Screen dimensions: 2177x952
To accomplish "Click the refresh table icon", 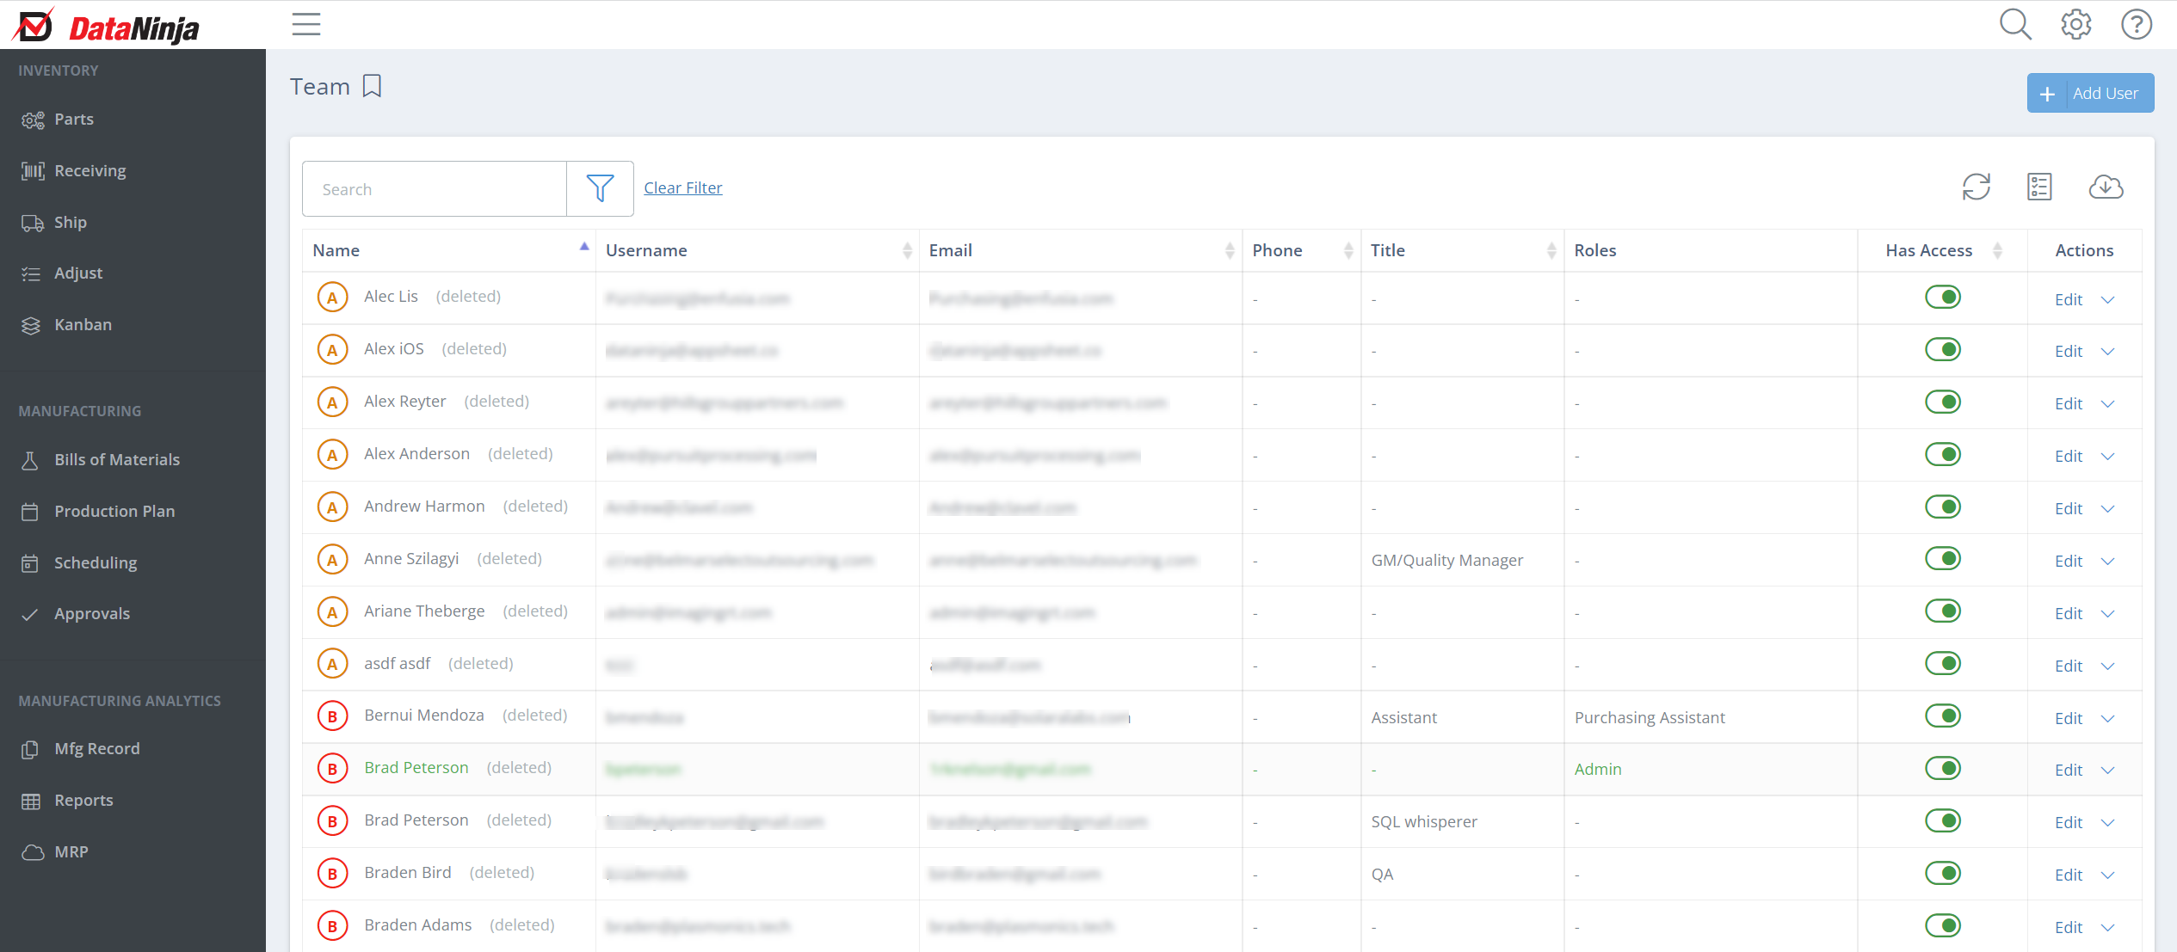I will [1976, 187].
